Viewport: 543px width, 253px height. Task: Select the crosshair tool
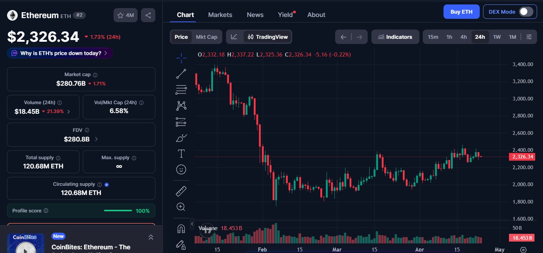(x=181, y=58)
